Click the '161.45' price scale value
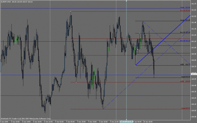The image size is (197, 123). [x=194, y=22]
